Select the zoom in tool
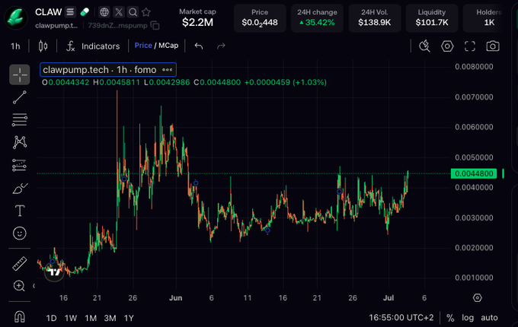518x327 pixels. (x=19, y=286)
